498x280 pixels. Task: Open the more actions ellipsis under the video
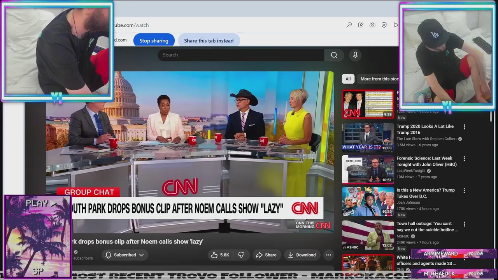(x=328, y=255)
